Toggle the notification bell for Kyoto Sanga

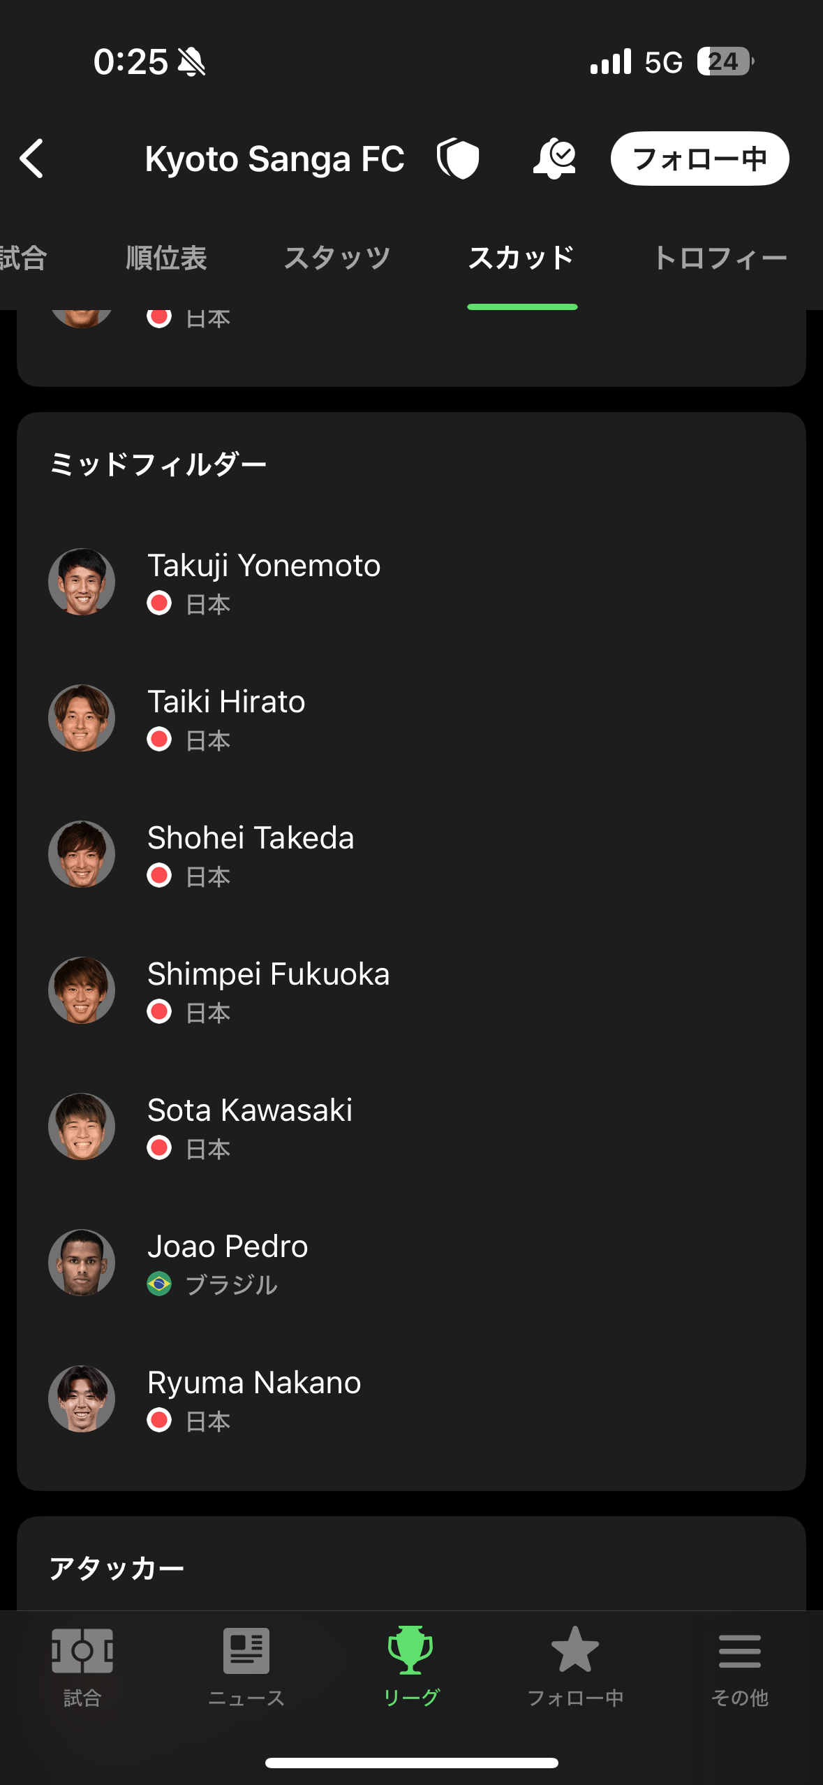pyautogui.click(x=554, y=159)
